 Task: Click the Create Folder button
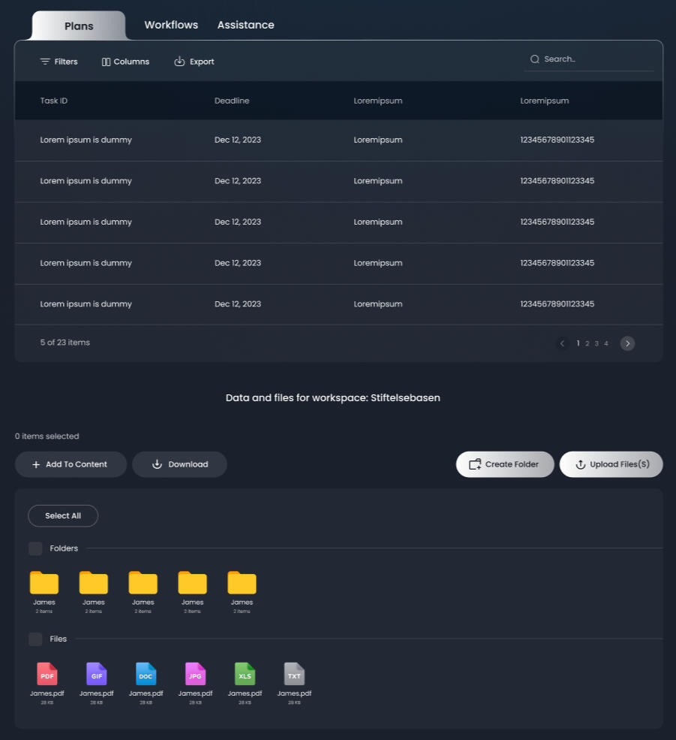pyautogui.click(x=504, y=464)
